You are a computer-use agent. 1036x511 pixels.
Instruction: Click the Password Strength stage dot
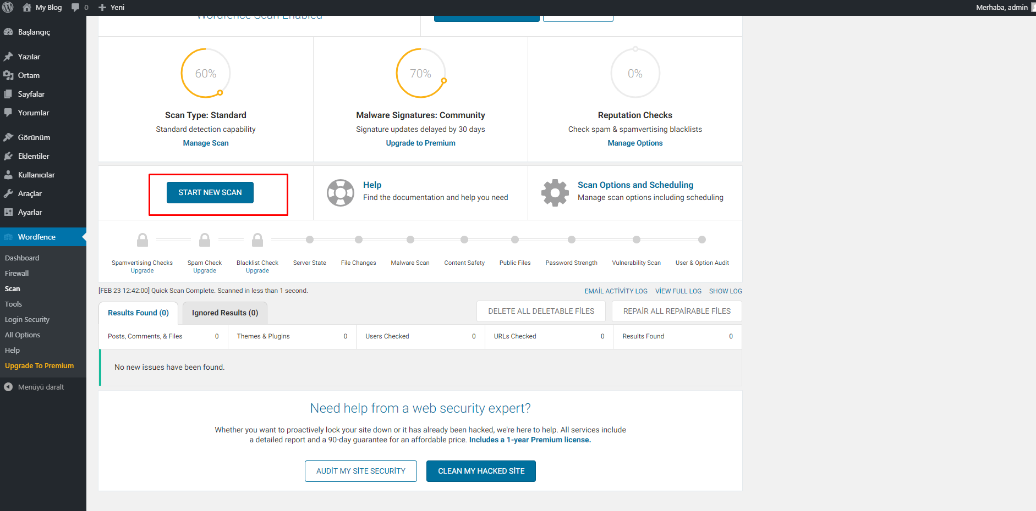pyautogui.click(x=572, y=240)
